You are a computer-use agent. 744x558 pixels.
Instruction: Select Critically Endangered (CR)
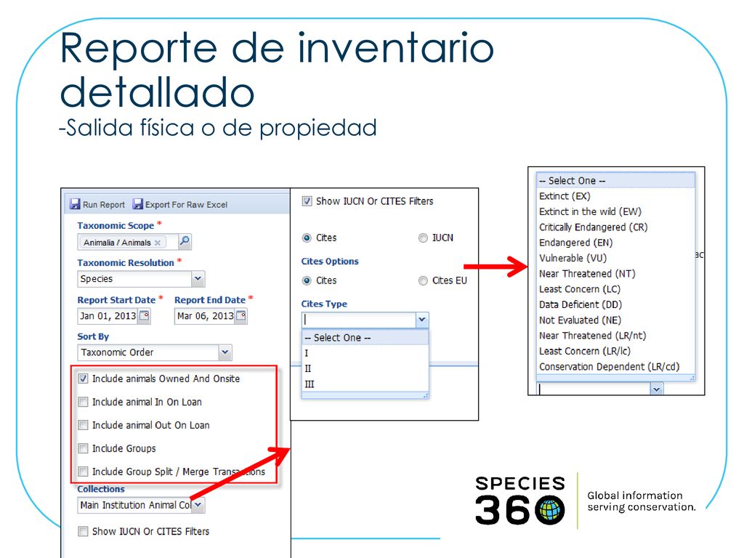(x=616, y=227)
